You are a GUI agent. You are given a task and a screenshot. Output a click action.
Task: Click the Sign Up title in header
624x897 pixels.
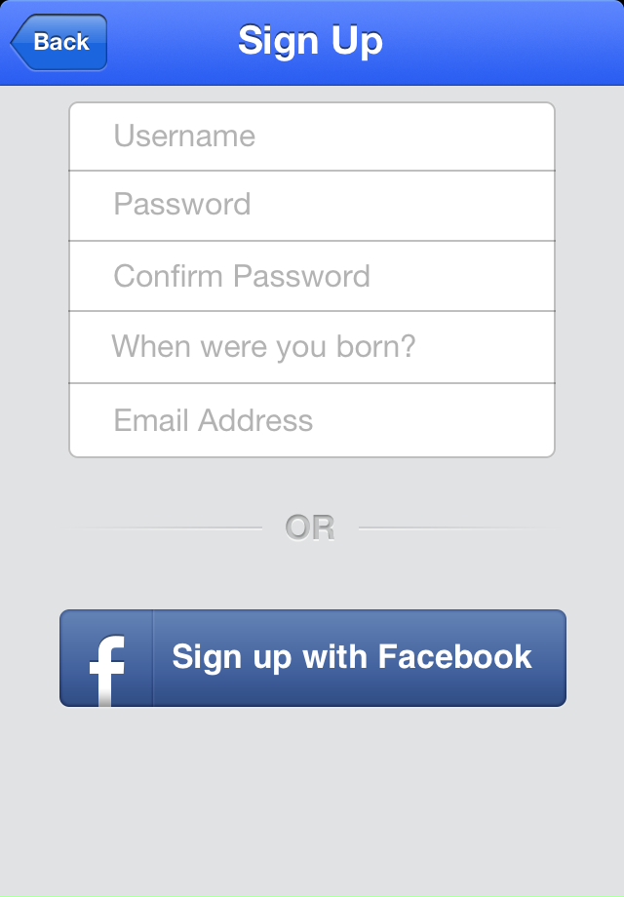click(x=310, y=42)
